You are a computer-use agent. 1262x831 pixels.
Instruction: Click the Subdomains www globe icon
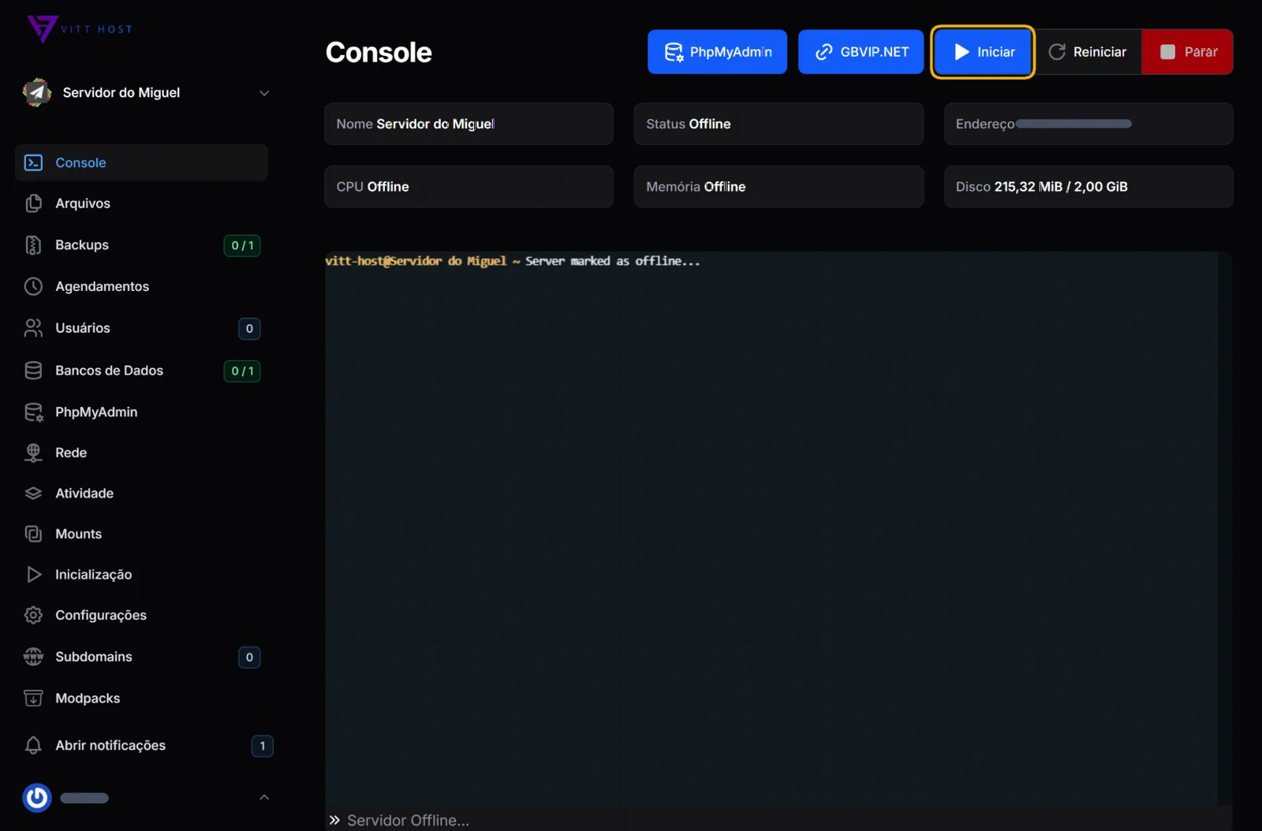(x=33, y=657)
